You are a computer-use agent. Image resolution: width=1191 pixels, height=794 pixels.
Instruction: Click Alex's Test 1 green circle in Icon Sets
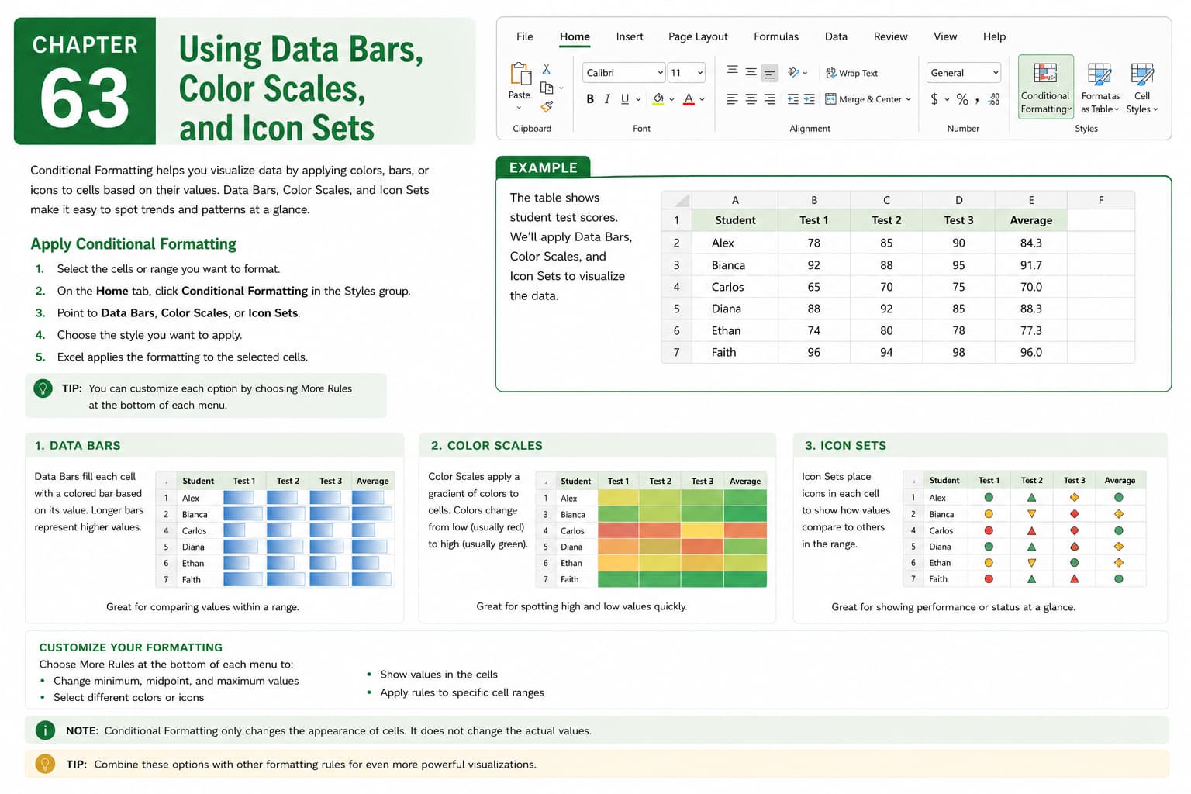pos(989,498)
